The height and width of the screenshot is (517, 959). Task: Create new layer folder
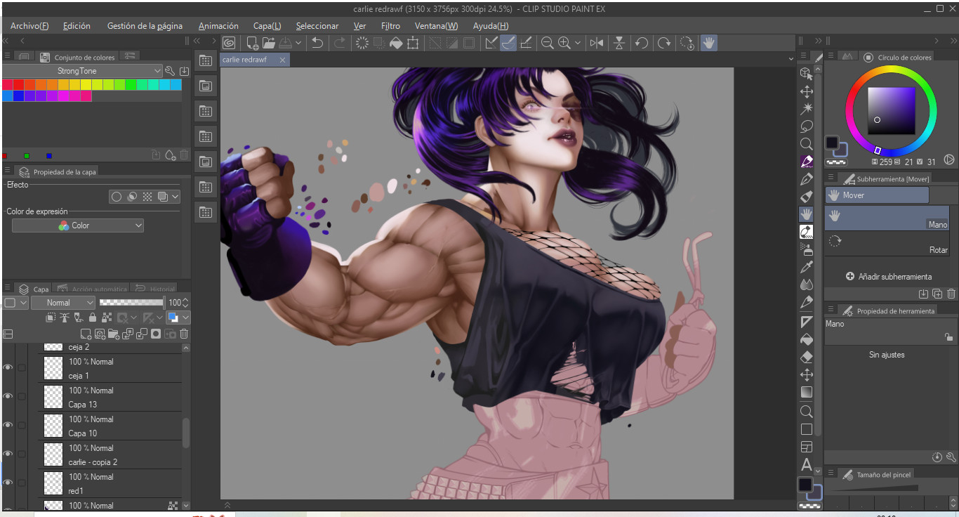[114, 334]
